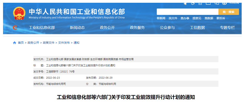Click the 发布日期 label
Viewport: 248px width, 107px height.
point(92,78)
